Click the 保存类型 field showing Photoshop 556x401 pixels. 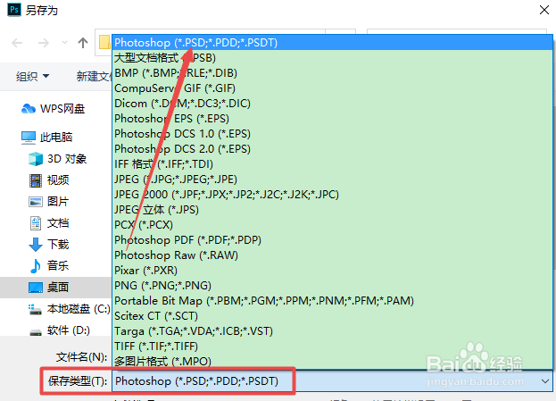pyautogui.click(x=332, y=381)
